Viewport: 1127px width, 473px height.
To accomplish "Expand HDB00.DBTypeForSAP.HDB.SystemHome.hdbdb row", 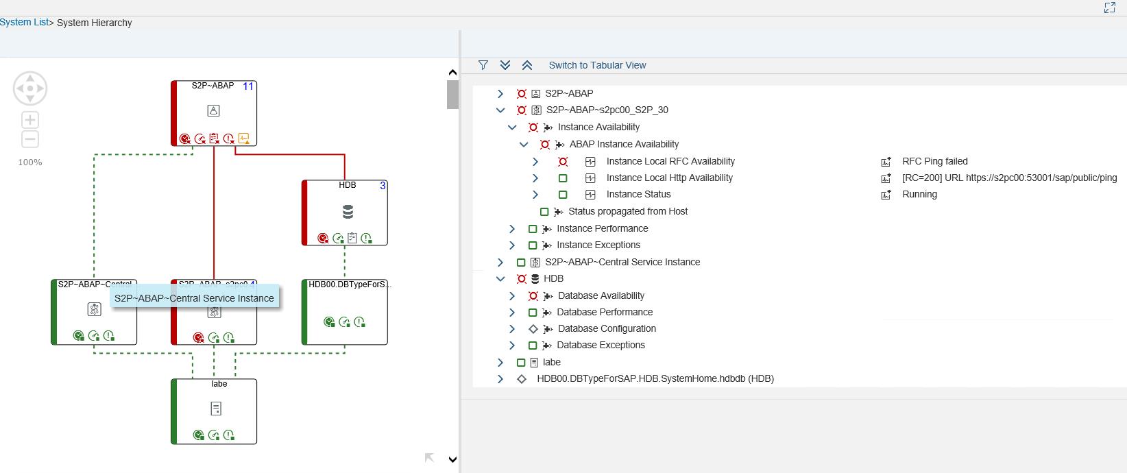I will (500, 378).
